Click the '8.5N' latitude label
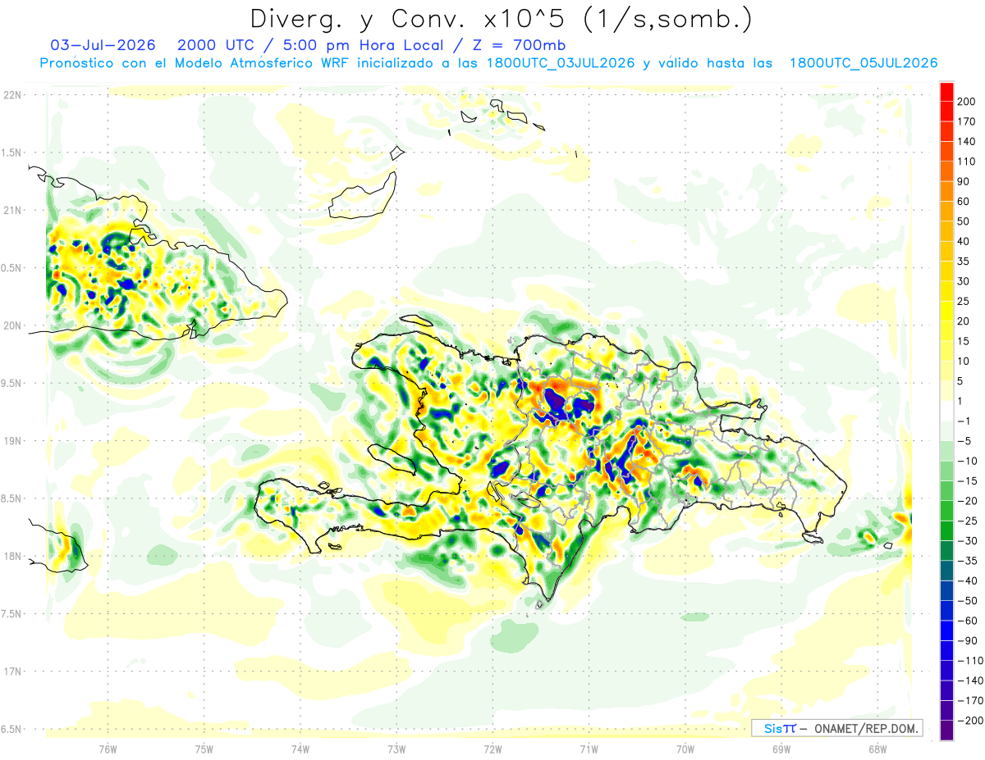This screenshot has height=760, width=985. coord(11,498)
